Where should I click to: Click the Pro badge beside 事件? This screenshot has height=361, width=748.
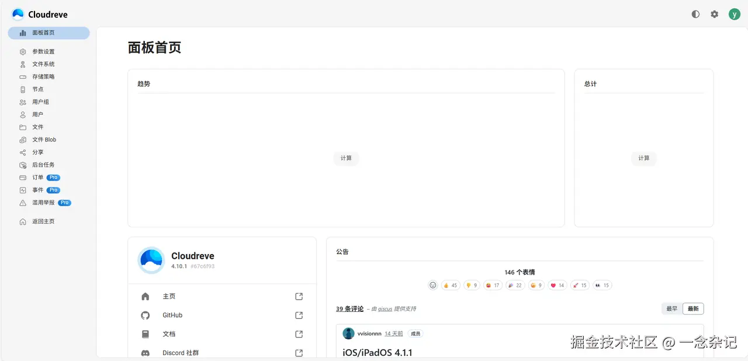54,190
